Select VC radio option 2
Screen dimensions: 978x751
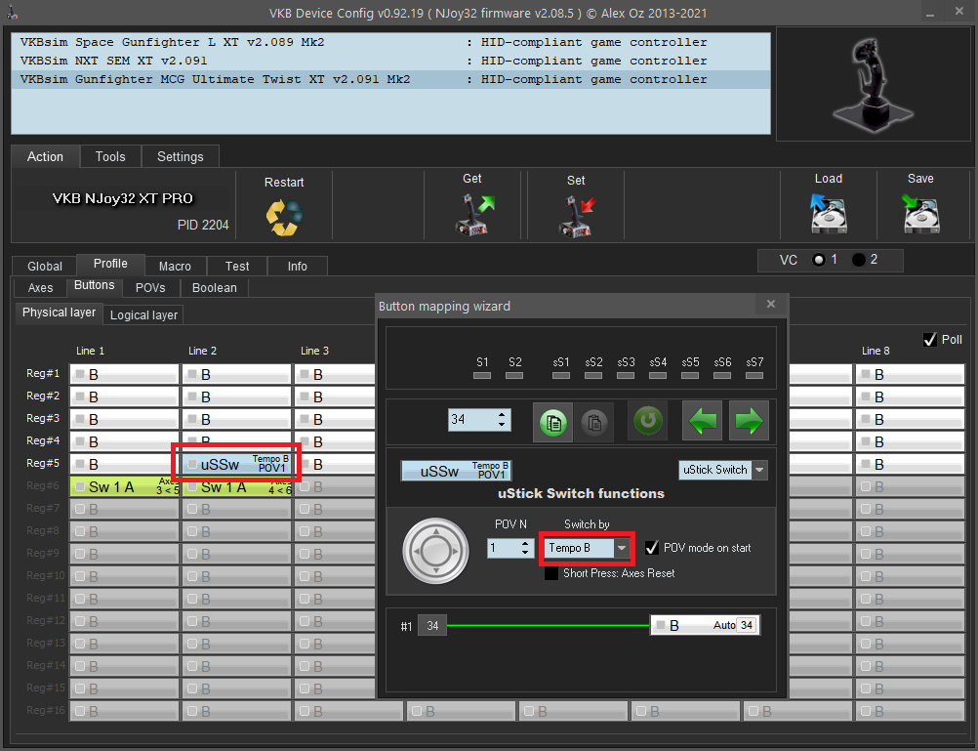(858, 260)
